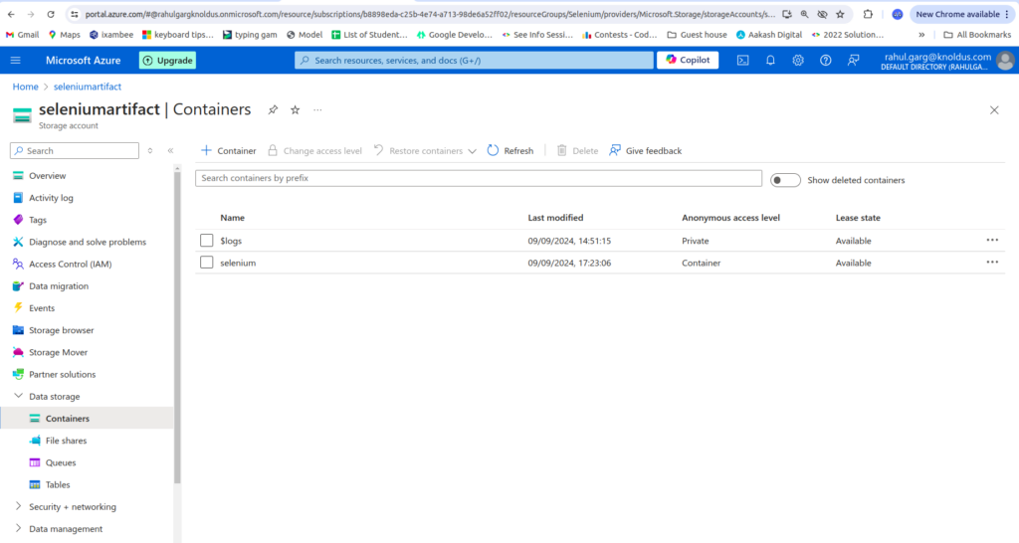
Task: Click the help question mark icon
Action: (825, 61)
